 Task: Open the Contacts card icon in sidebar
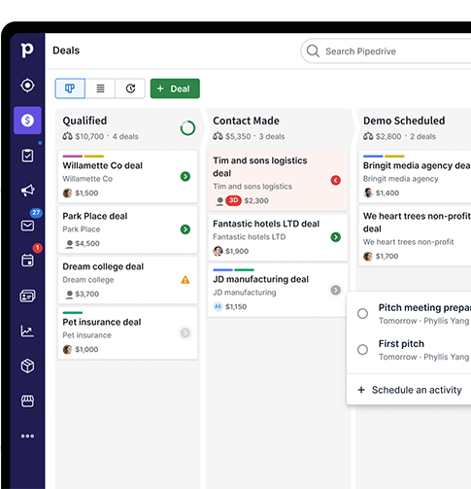point(27,296)
